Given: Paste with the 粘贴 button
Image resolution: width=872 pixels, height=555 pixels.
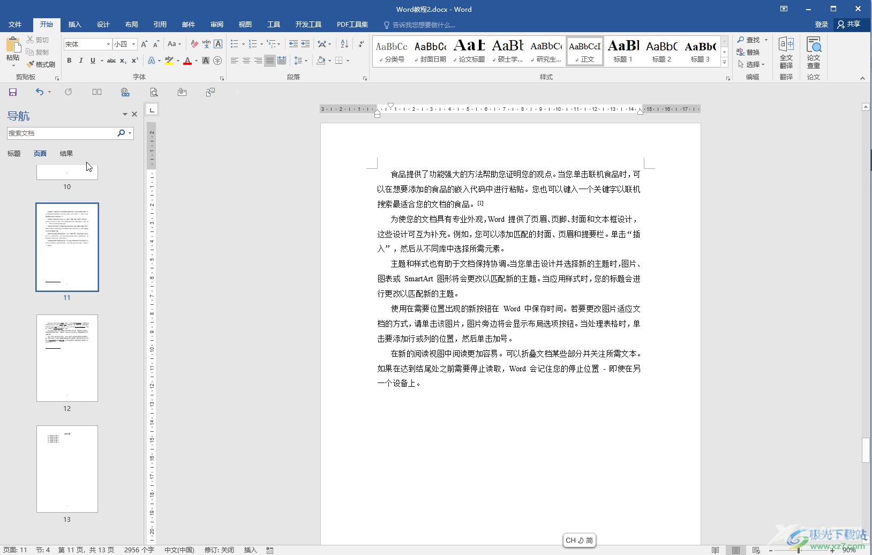Looking at the screenshot, I should point(13,52).
